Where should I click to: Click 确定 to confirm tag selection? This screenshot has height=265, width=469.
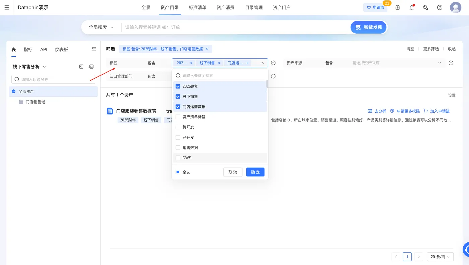(x=255, y=172)
